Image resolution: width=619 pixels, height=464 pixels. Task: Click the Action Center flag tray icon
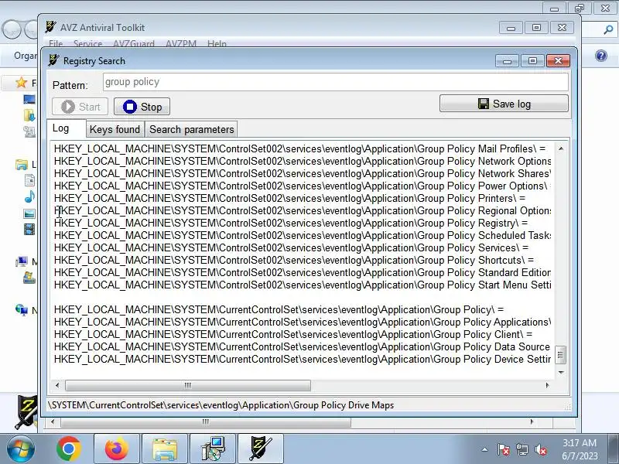pyautogui.click(x=504, y=449)
